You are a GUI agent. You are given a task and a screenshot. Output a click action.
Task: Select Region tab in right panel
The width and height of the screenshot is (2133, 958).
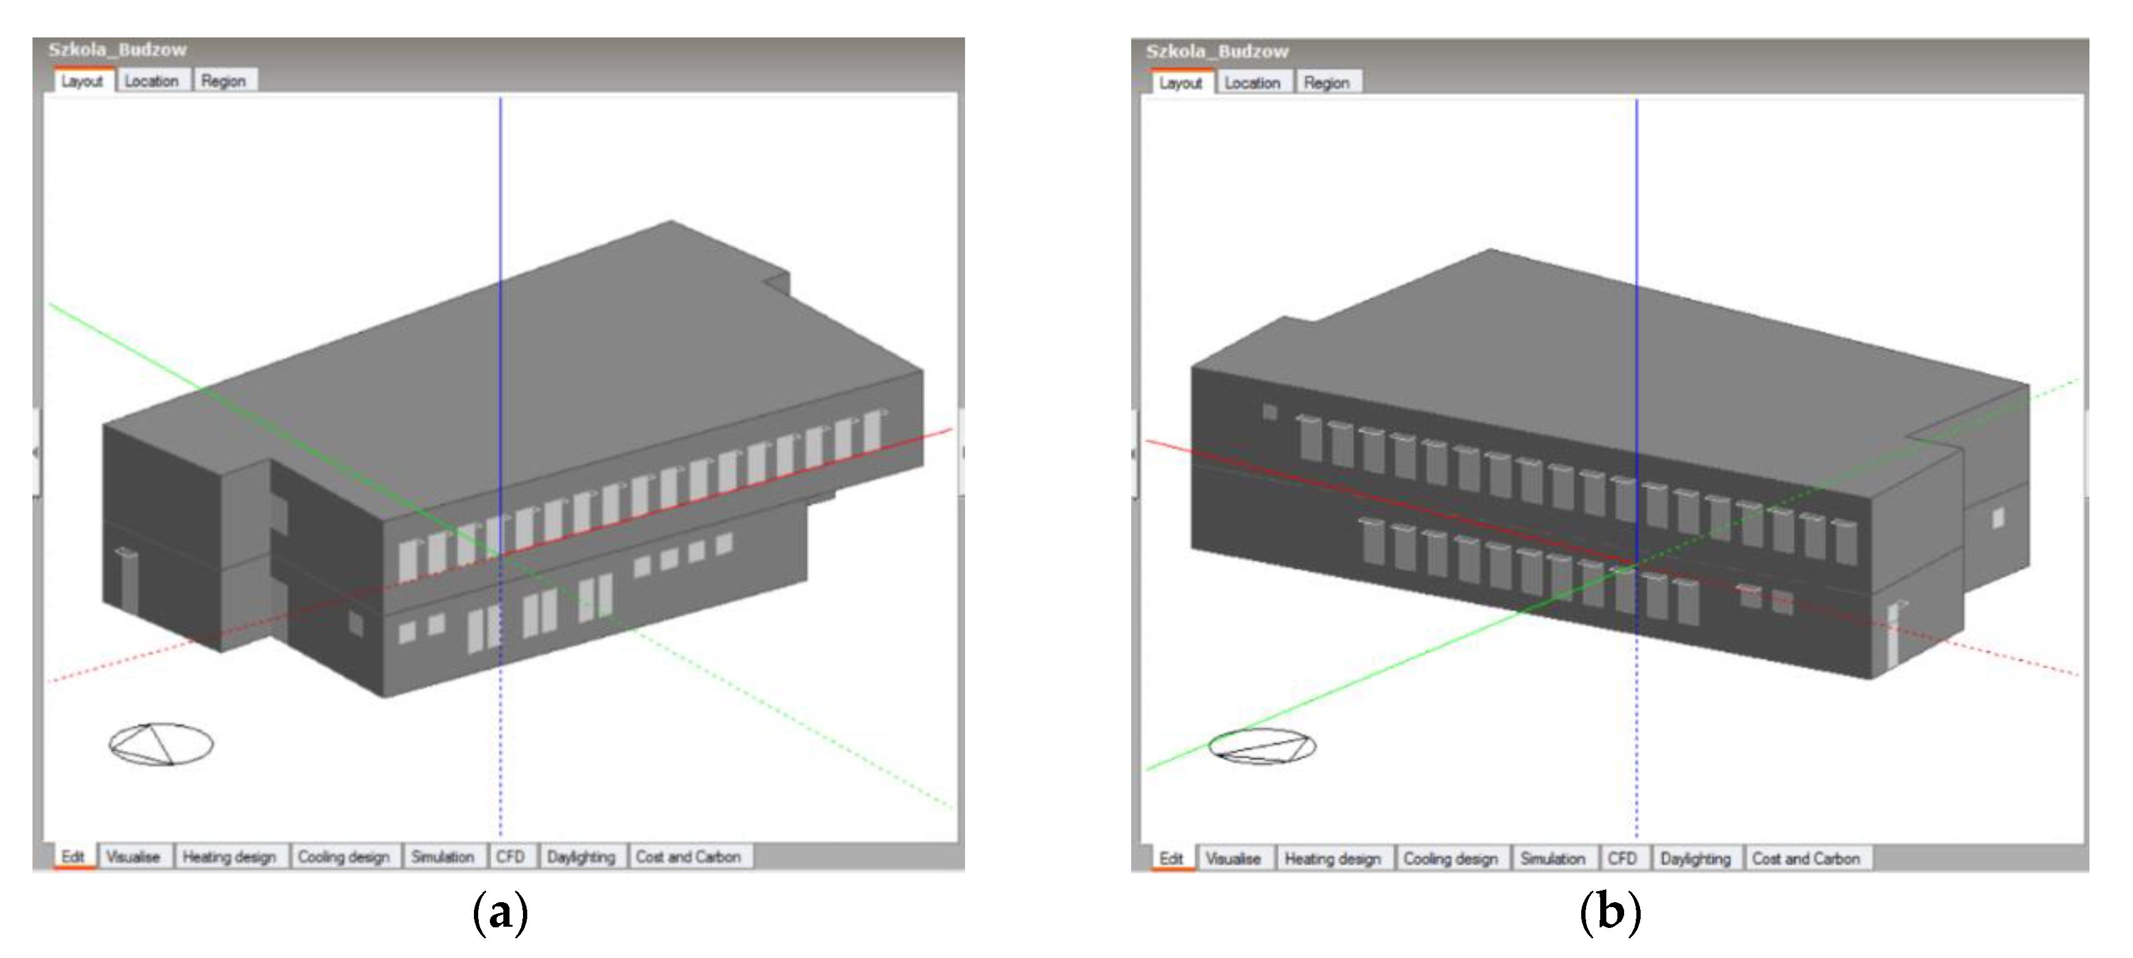1327,83
